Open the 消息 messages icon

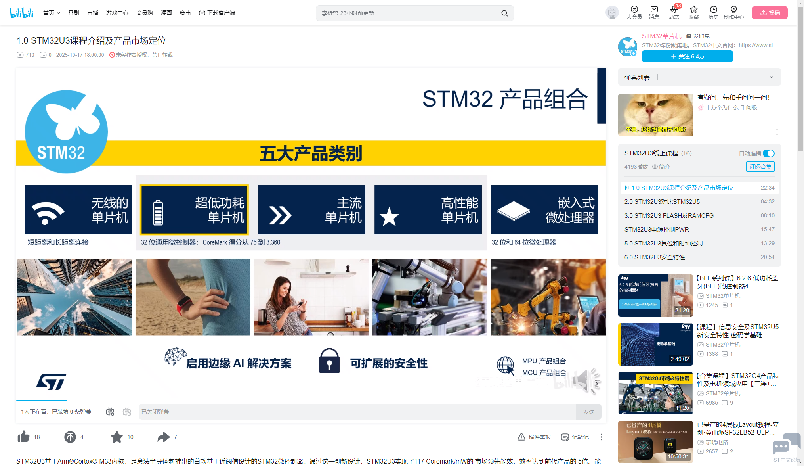click(x=654, y=12)
